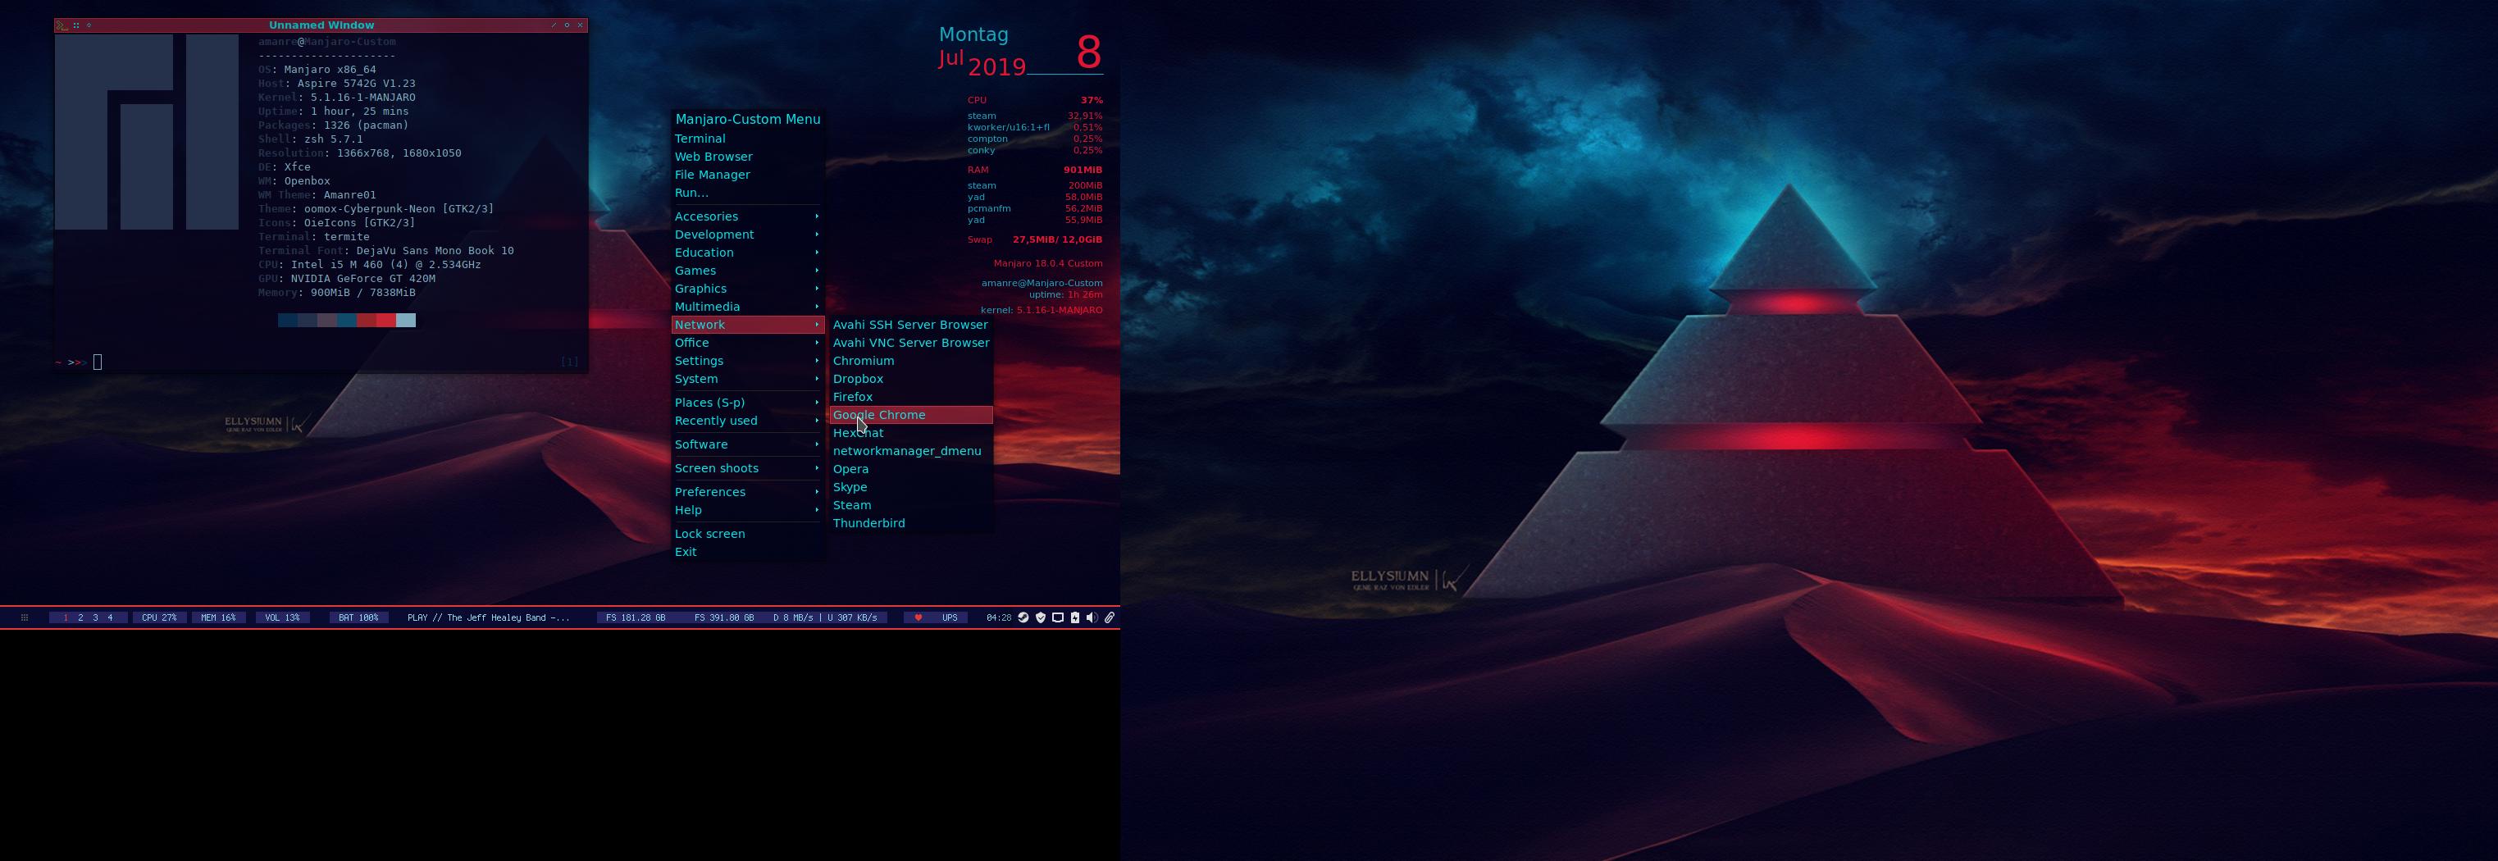Mute audio with the speaker tray icon
This screenshot has width=2498, height=861.
click(1092, 617)
